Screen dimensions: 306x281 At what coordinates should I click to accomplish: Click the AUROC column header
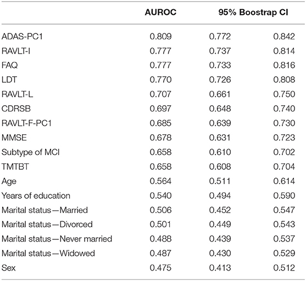[160, 13]
